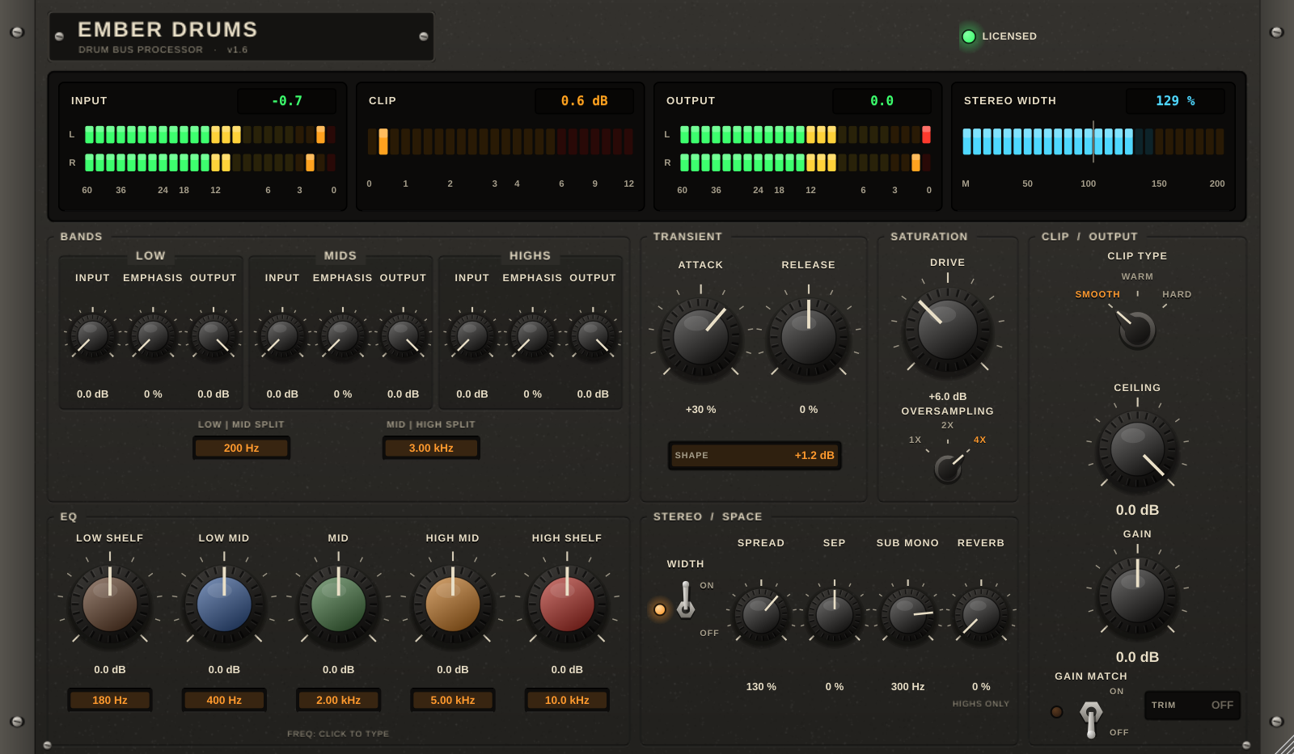Click the Low | Mid Split 200 Hz field

(x=241, y=448)
